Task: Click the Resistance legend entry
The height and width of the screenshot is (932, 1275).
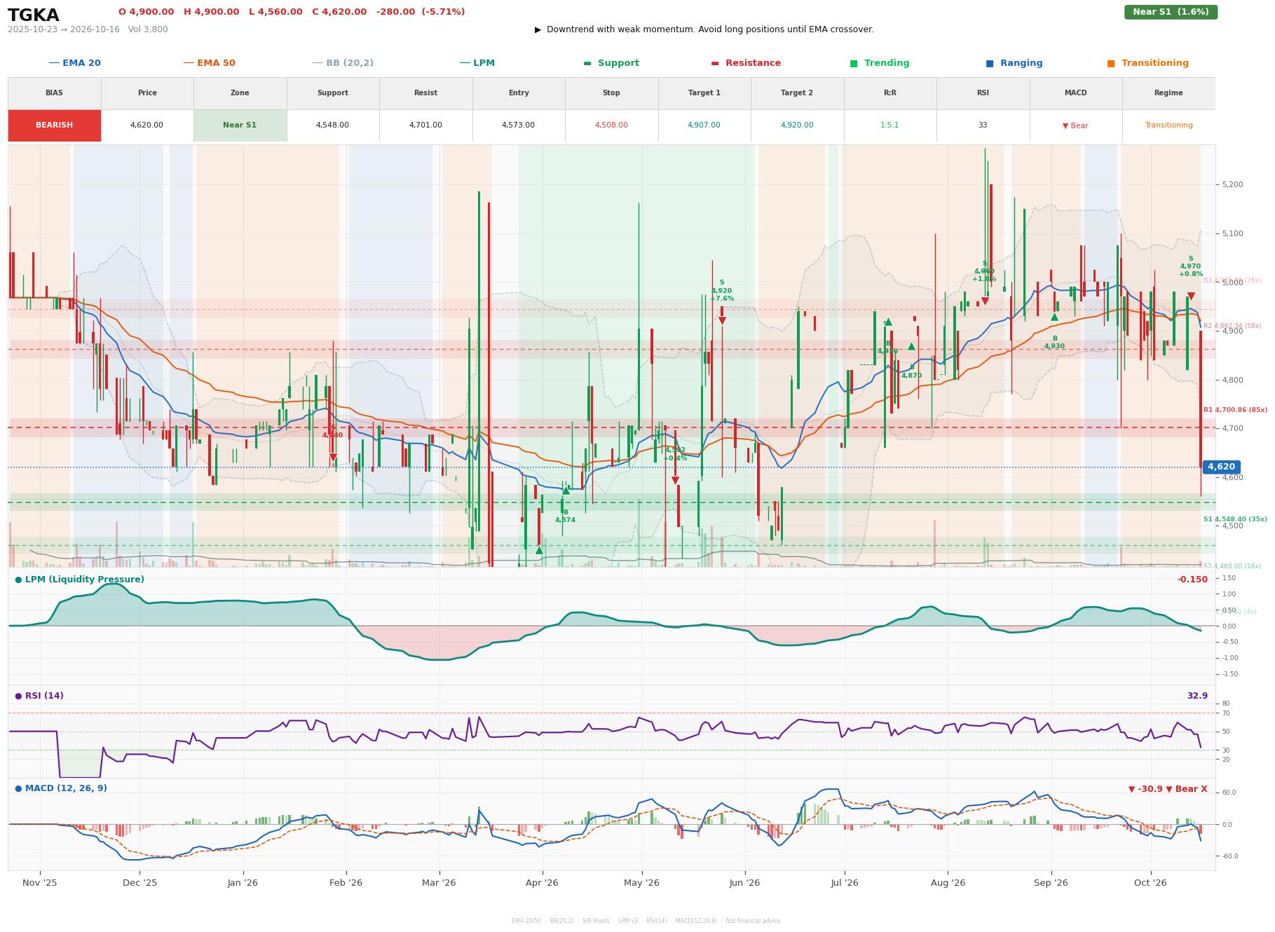Action: (745, 63)
